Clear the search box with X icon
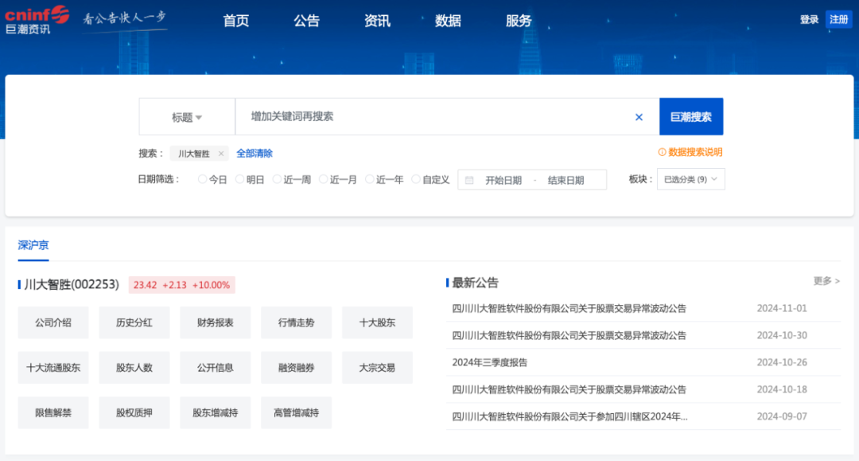Screen dimensions: 859x461 639,117
